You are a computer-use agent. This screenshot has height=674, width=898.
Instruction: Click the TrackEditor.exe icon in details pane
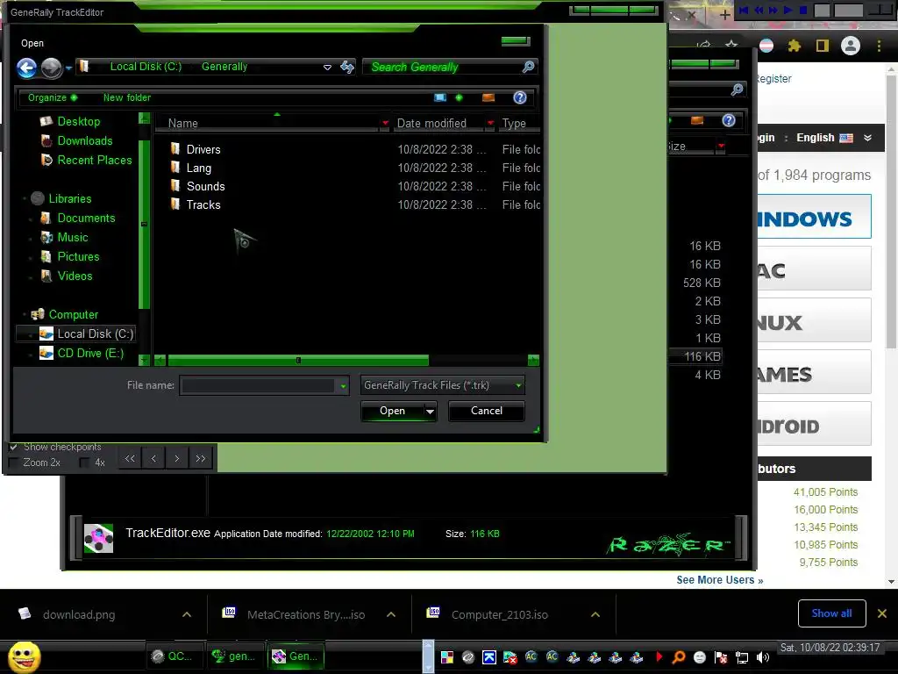pos(98,538)
